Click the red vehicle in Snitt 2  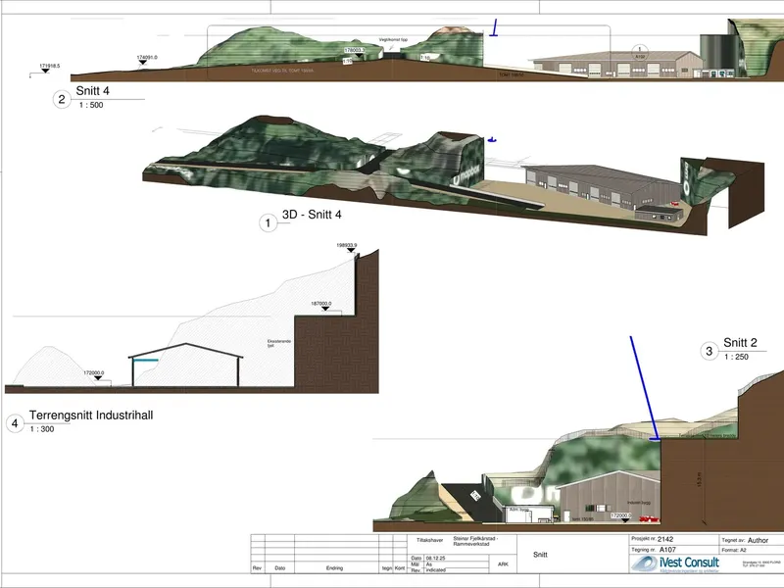tap(649, 519)
